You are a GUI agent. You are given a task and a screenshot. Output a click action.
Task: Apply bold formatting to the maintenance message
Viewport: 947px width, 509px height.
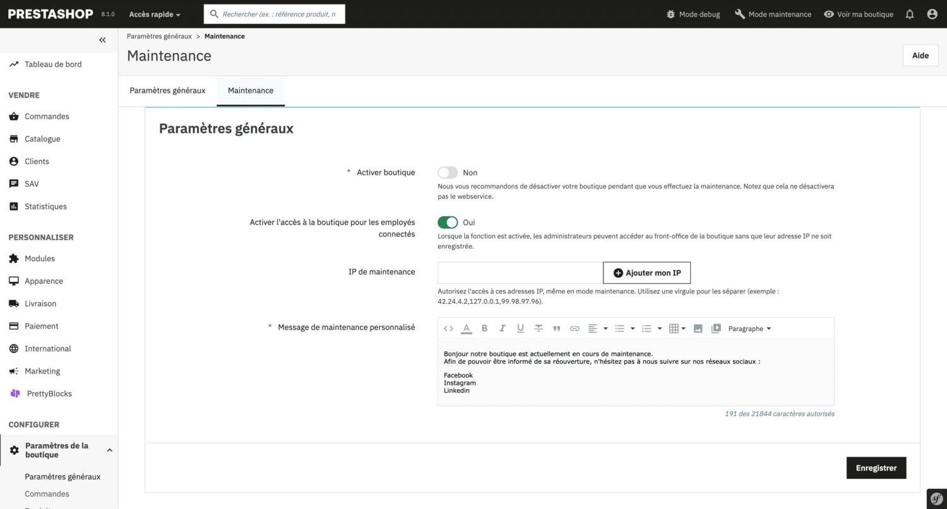[x=484, y=328]
